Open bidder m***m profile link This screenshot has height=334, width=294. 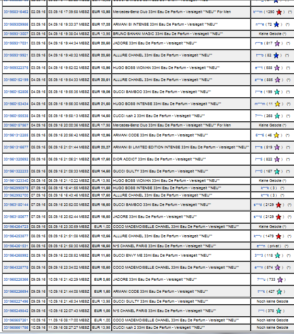[260, 104]
